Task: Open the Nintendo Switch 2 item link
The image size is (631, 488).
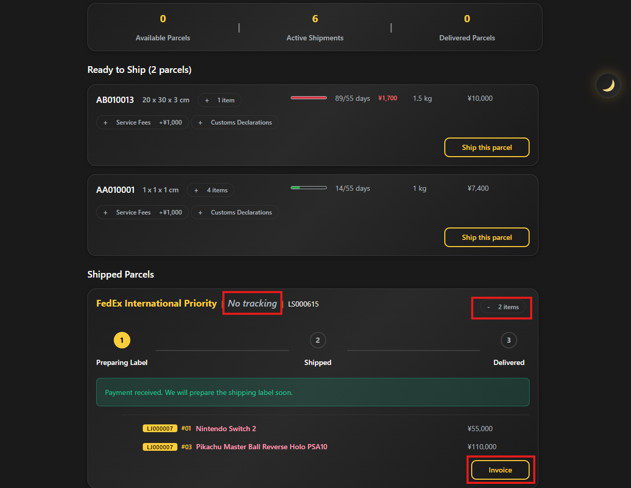Action: [226, 429]
